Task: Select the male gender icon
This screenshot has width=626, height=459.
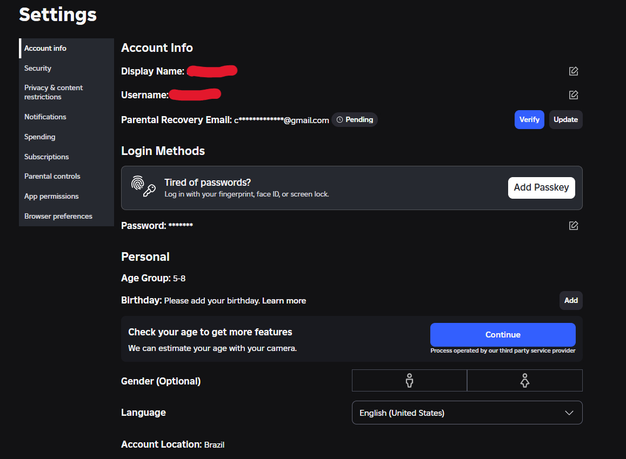Action: (409, 381)
